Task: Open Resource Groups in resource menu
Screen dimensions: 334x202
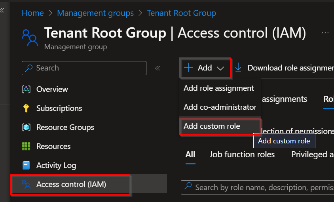Action: coord(65,128)
